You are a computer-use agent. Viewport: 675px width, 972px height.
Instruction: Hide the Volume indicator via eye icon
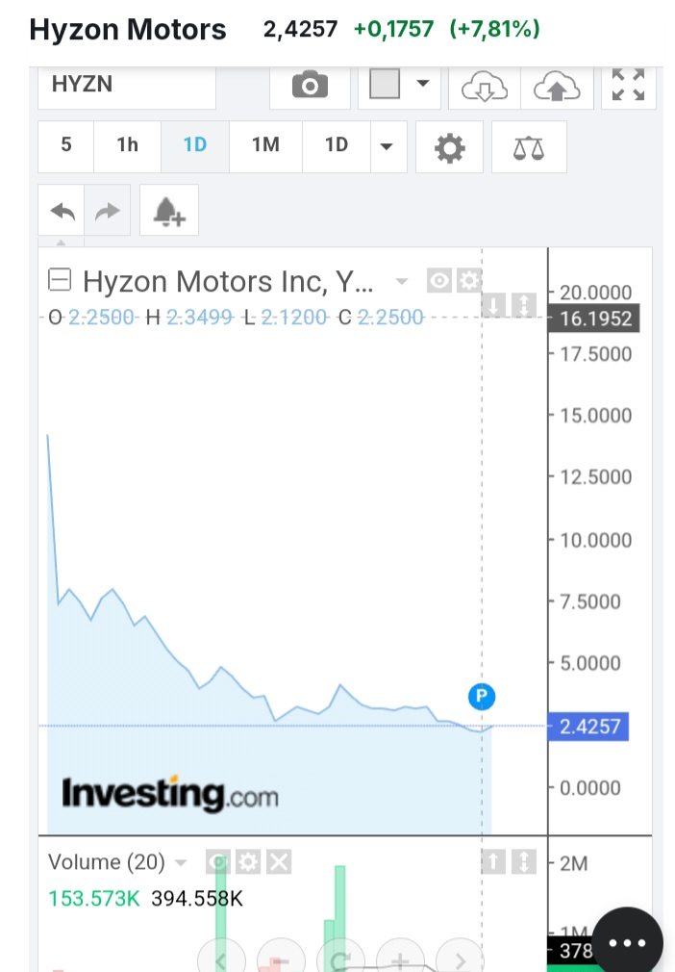point(219,861)
